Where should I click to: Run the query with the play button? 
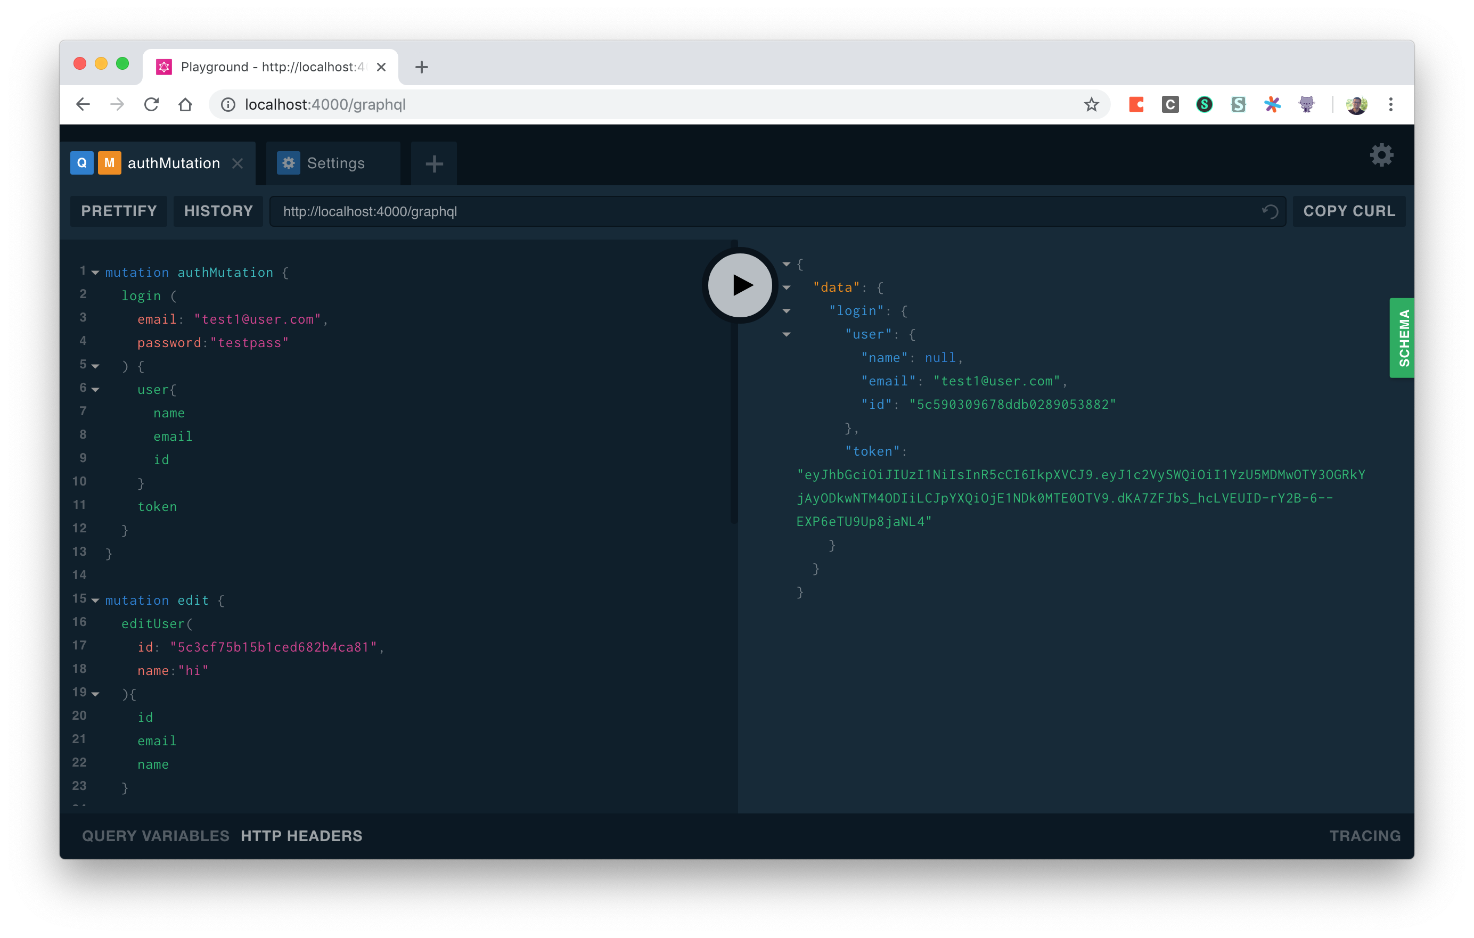point(740,285)
